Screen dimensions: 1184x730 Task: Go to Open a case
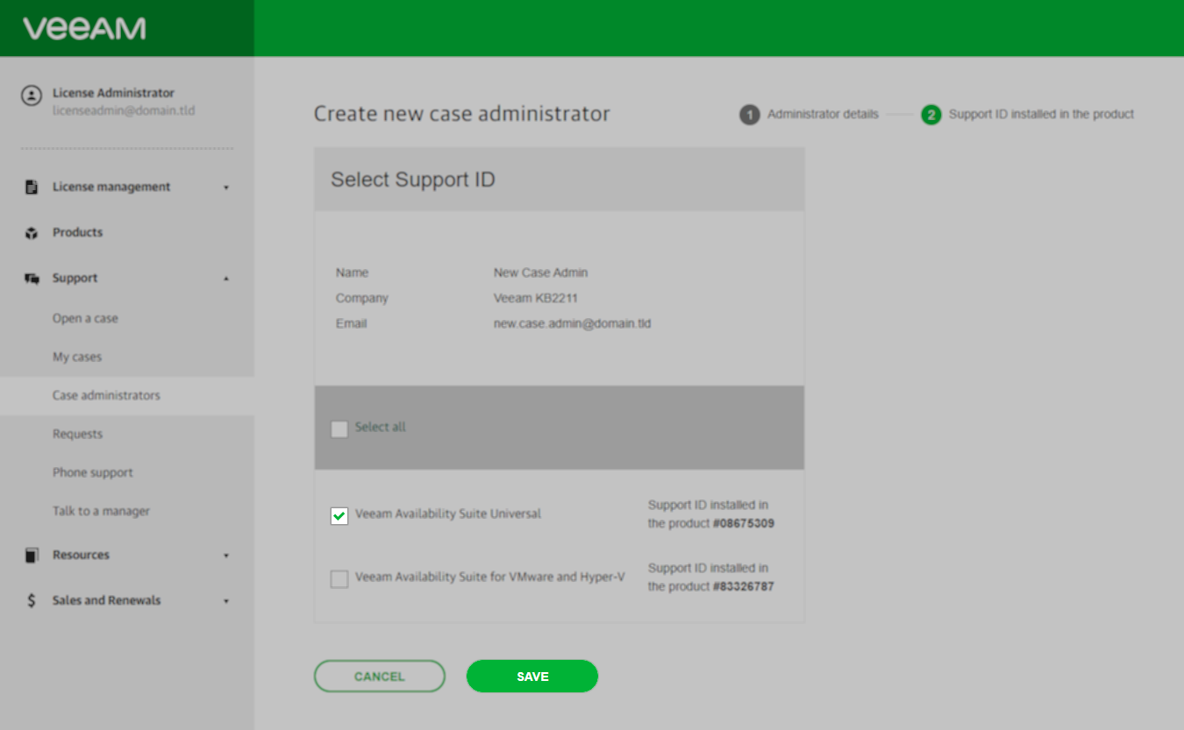[x=85, y=318]
